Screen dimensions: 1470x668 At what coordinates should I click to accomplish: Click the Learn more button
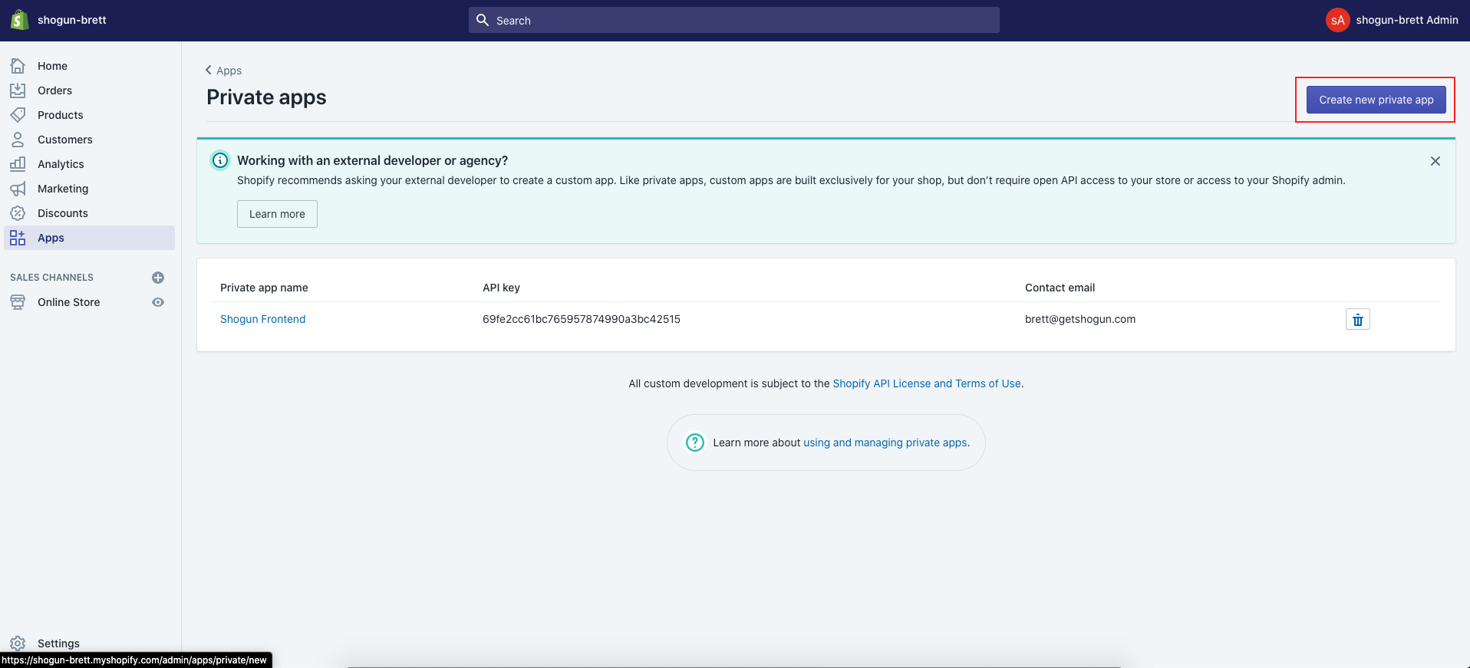point(277,214)
